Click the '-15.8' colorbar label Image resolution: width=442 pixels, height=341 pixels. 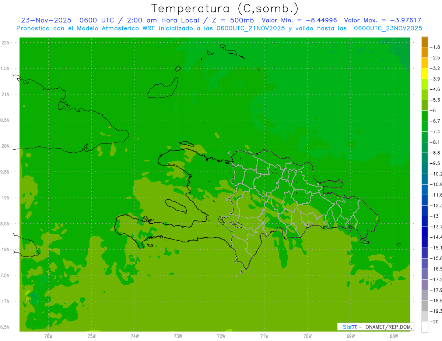coord(436,258)
